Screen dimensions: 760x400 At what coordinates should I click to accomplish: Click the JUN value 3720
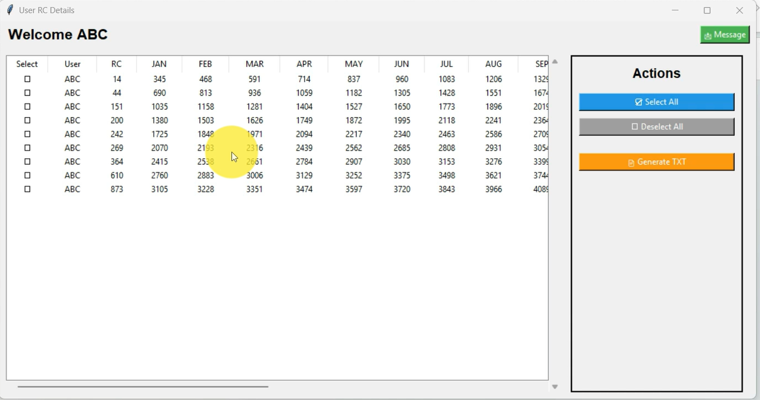tap(402, 189)
